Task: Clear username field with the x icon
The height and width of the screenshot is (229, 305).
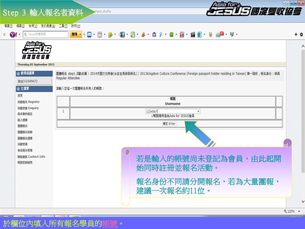Action: (198, 111)
